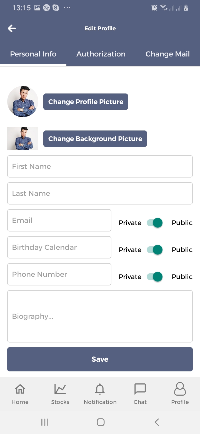Toggle Email privacy switch
The height and width of the screenshot is (434, 200).
pos(155,223)
